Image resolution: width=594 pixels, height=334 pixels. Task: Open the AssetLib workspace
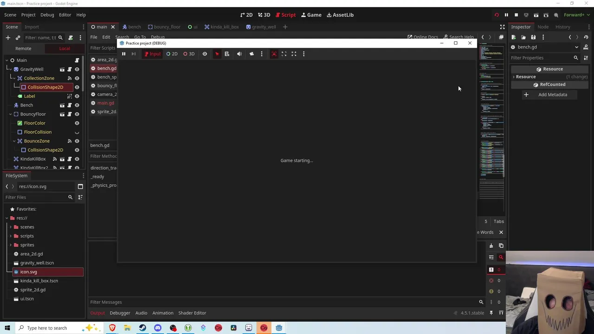click(340, 15)
